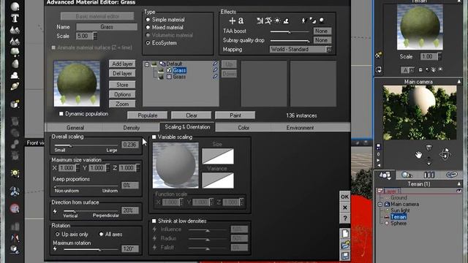The image size is (468, 263).
Task: Click the Maximum rotation slider
Action: point(91,249)
